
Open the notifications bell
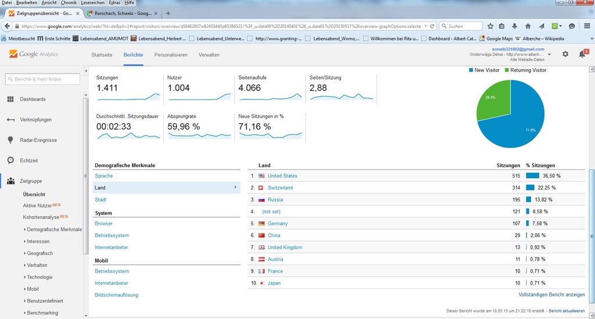[582, 54]
